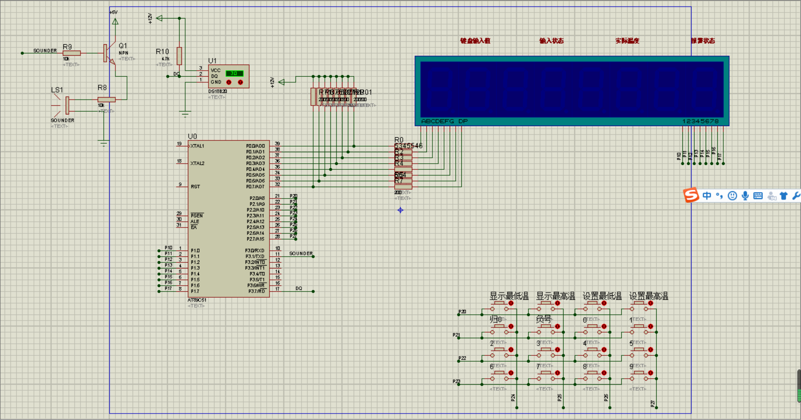Switch punctuation mode on IME bar

[720, 196]
